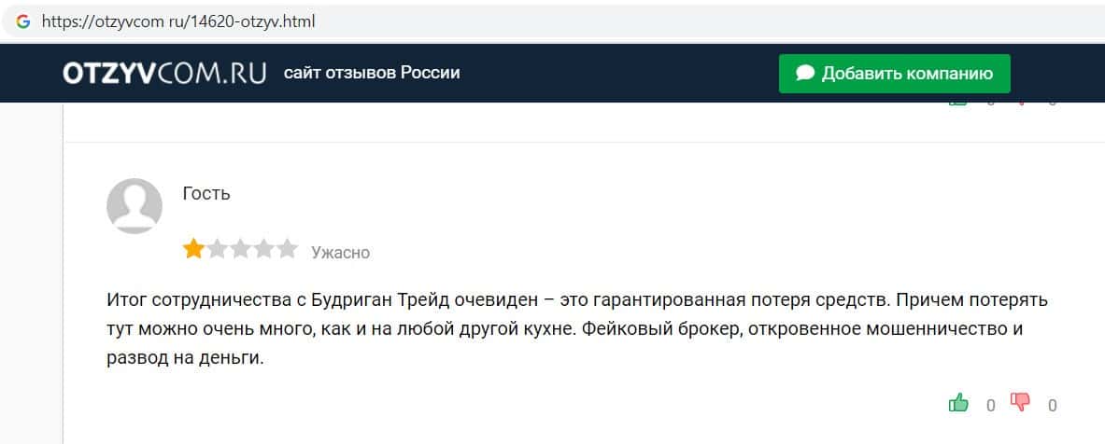
Task: Select the reviewer name 'Гость'
Action: [206, 193]
